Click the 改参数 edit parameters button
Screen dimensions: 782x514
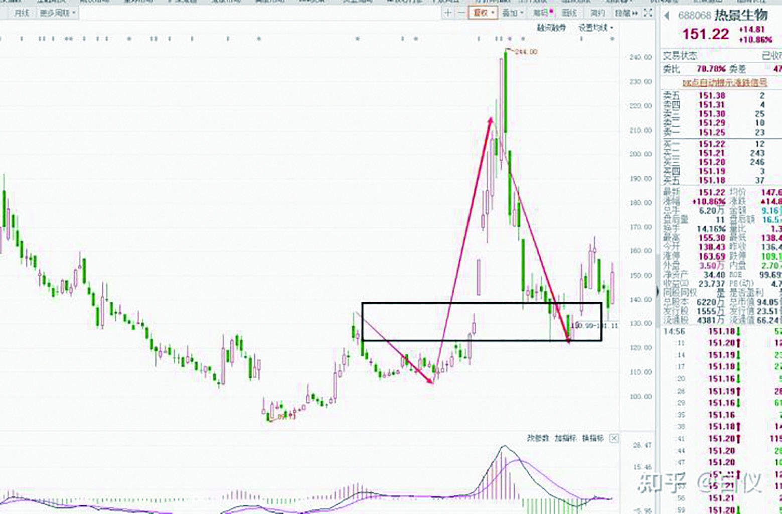coord(538,438)
